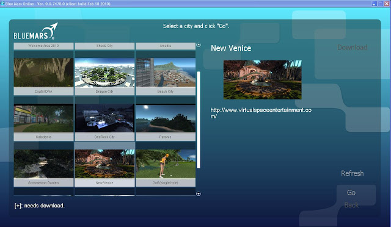Image resolution: width=391 pixels, height=227 pixels.
Task: Select the Dragon City thumbnail
Action: pos(104,72)
